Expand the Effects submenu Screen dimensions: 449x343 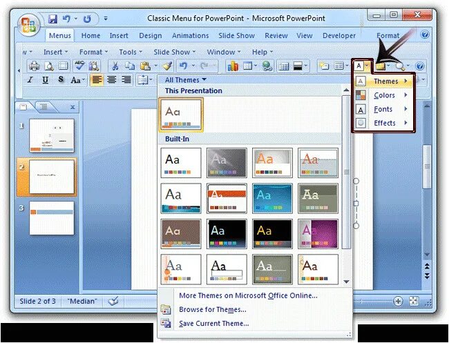tap(383, 123)
